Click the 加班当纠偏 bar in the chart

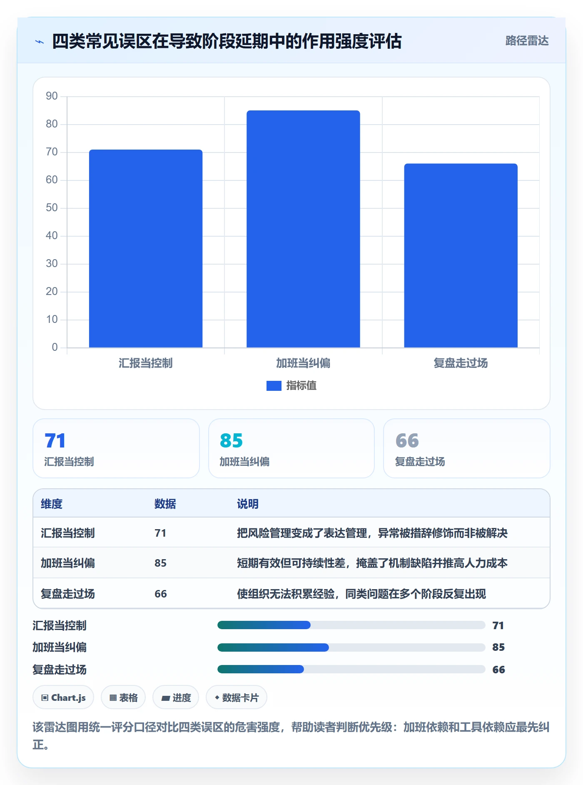coord(303,229)
